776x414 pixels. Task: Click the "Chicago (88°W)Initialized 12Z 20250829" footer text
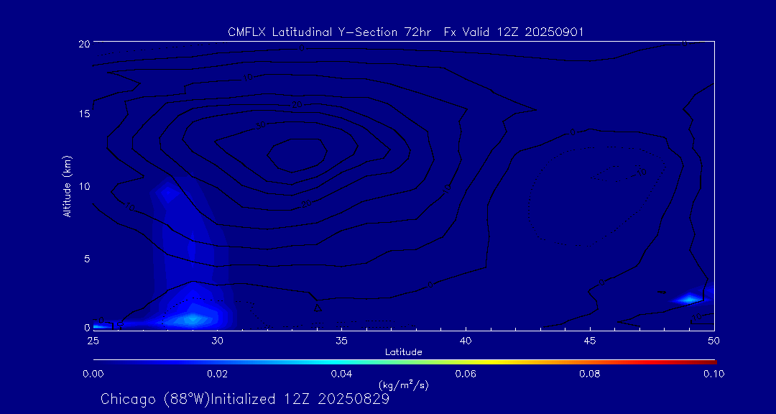[245, 399]
